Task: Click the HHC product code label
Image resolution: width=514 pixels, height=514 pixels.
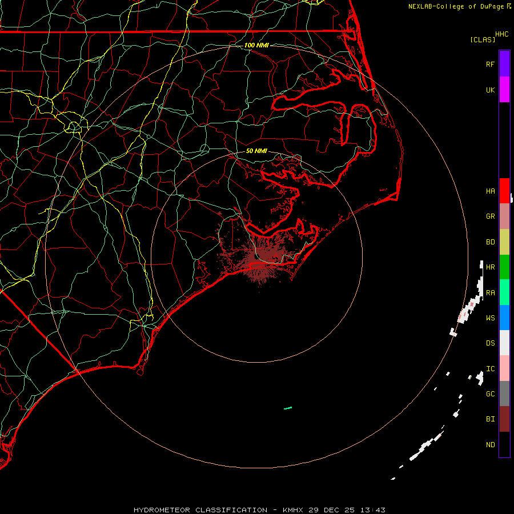Action: (502, 34)
